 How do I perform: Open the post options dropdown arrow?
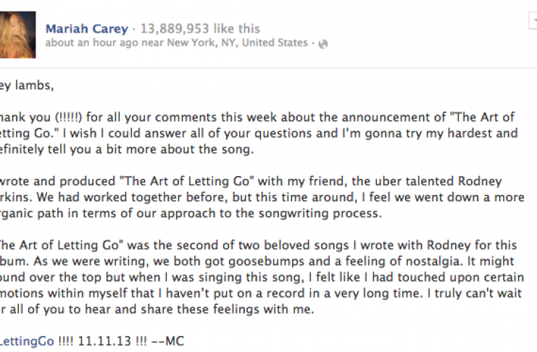pos(533,22)
